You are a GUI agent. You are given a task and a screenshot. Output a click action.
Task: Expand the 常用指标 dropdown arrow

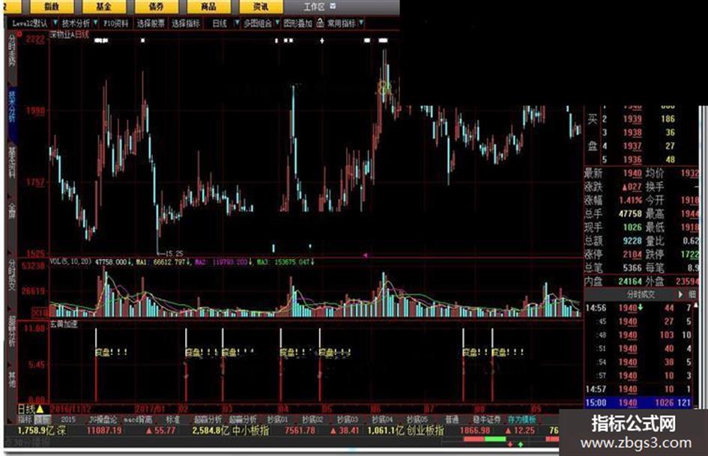pyautogui.click(x=361, y=22)
